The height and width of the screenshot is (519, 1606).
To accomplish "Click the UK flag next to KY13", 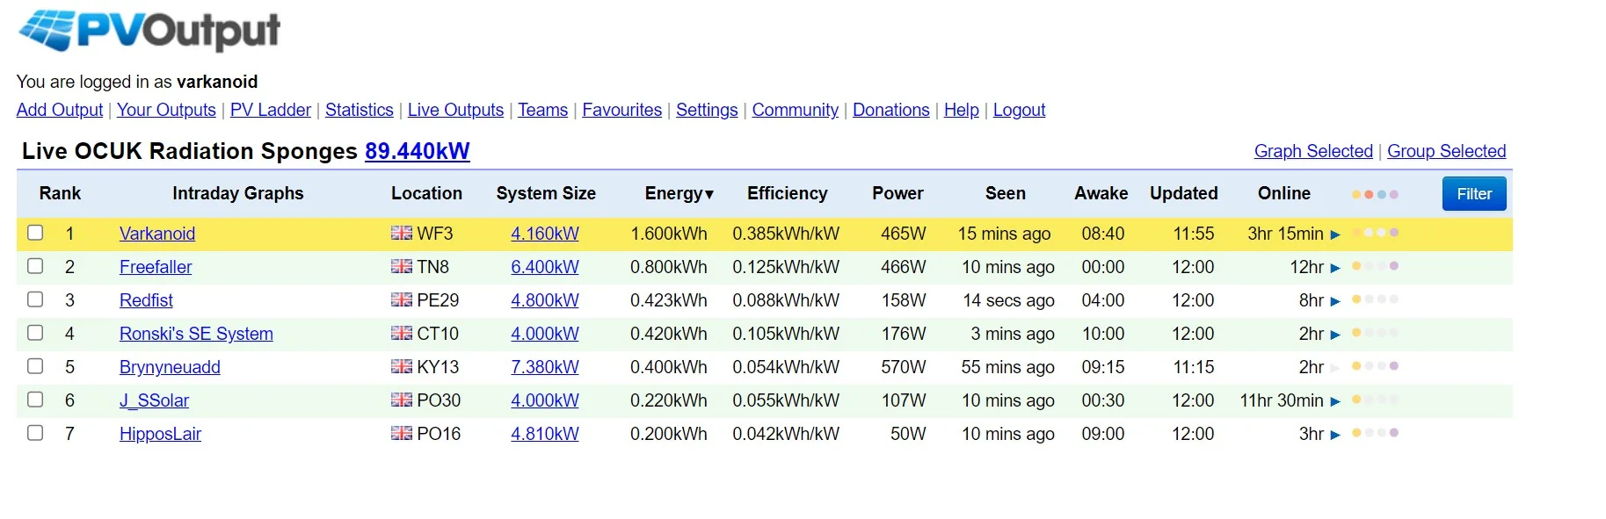I will [402, 367].
